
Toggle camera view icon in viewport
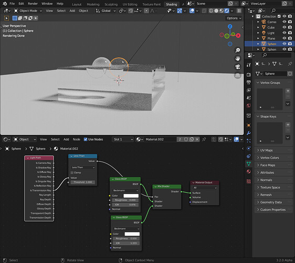238,67
